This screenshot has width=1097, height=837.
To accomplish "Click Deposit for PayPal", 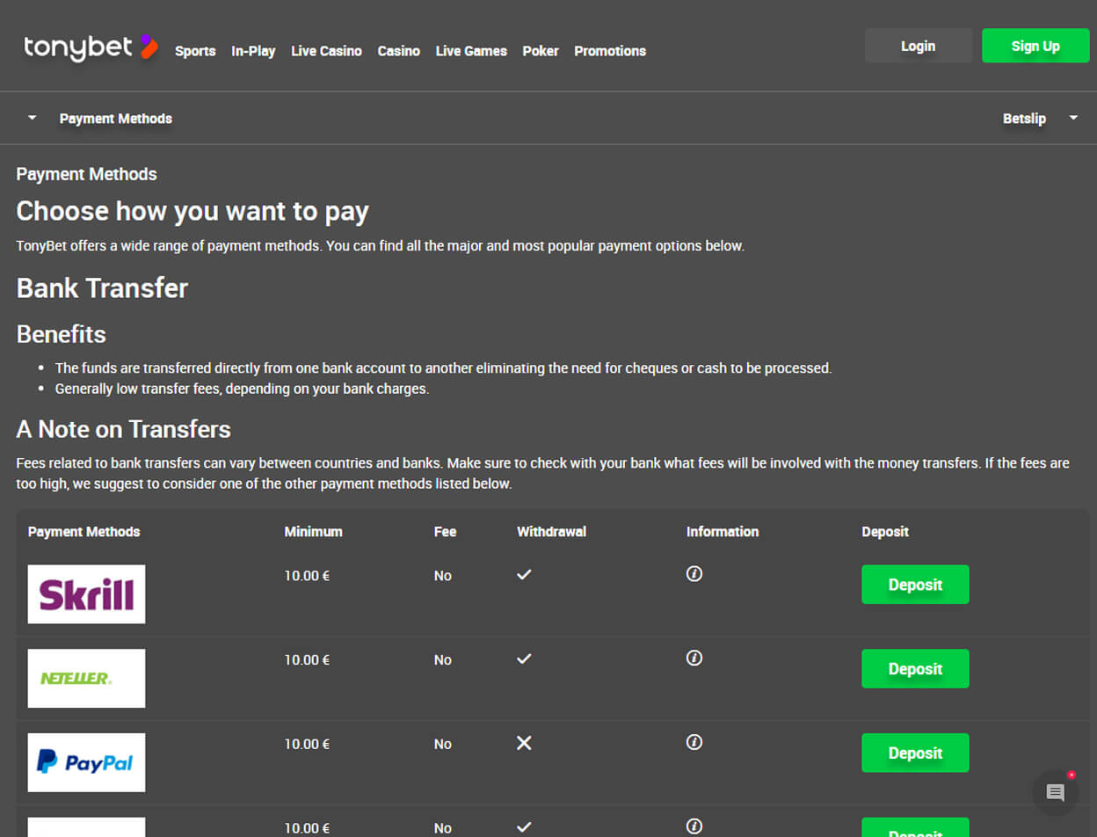I will tap(915, 753).
